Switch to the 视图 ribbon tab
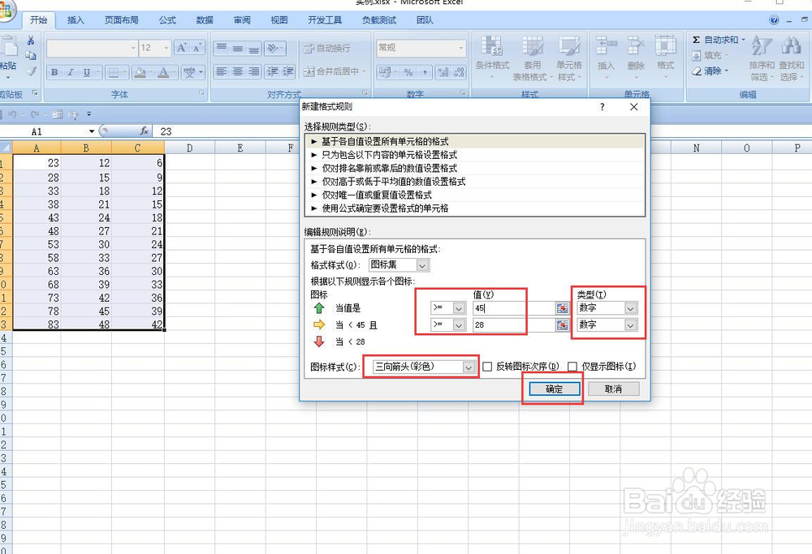Screen dimensions: 812x554 (x=279, y=20)
